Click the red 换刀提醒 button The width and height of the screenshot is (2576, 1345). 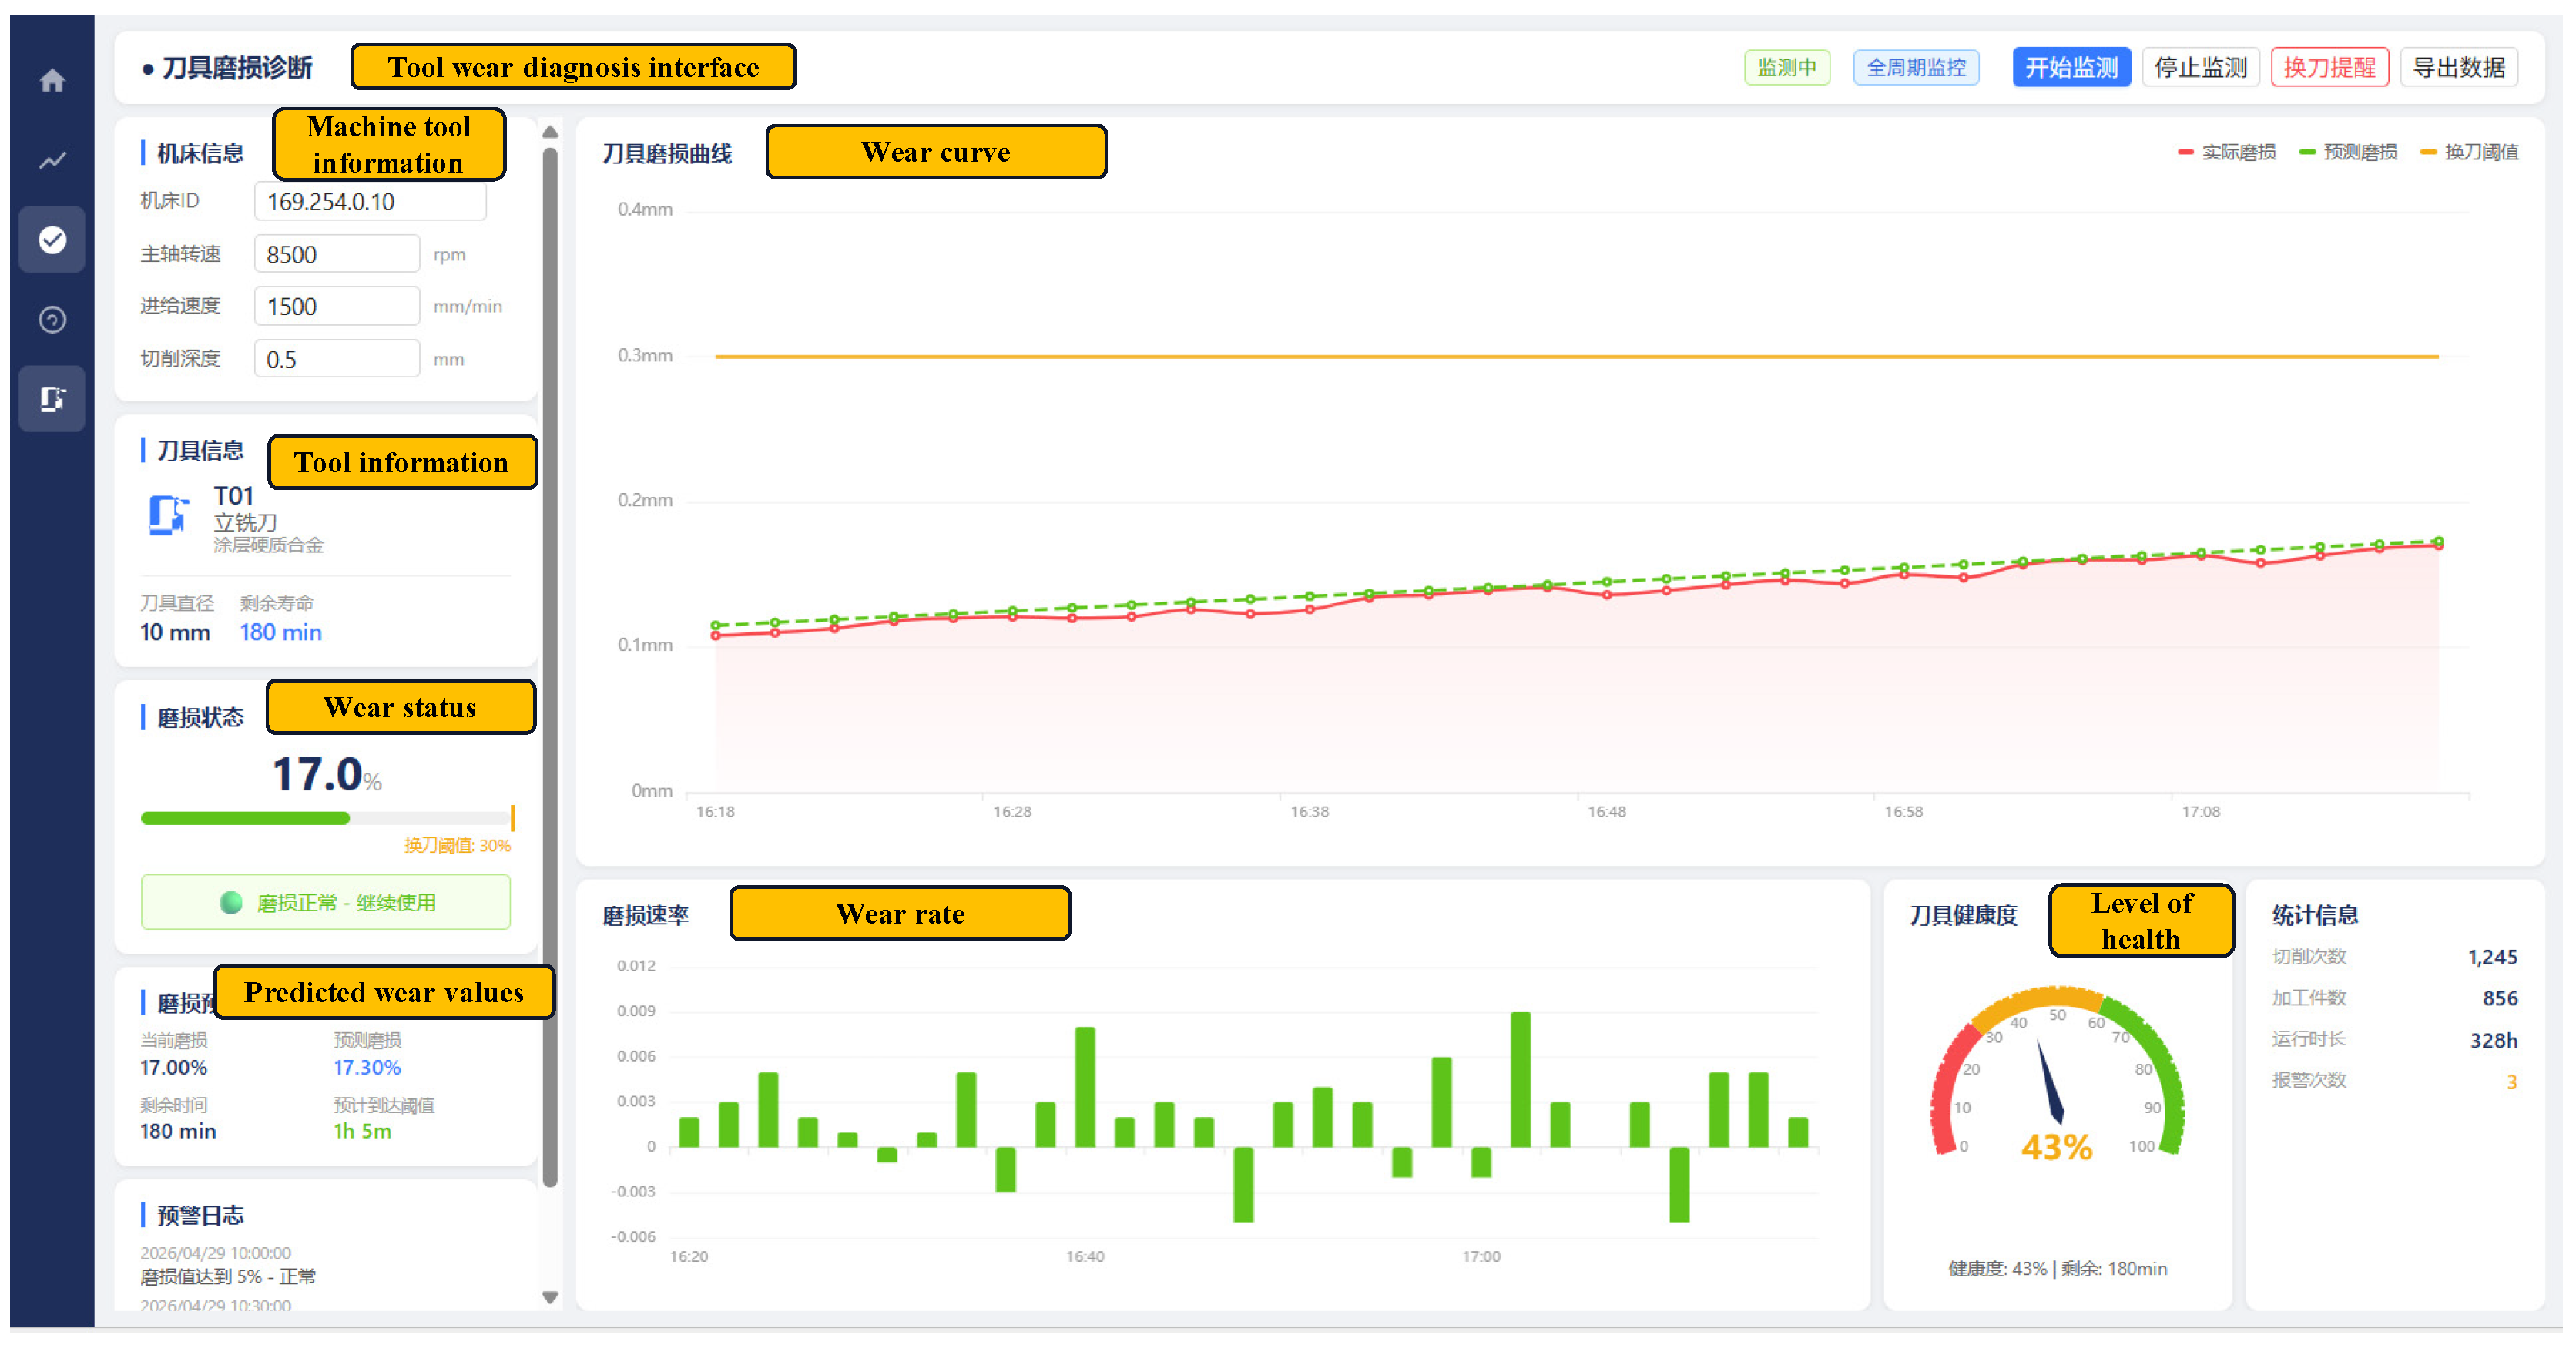point(2329,67)
